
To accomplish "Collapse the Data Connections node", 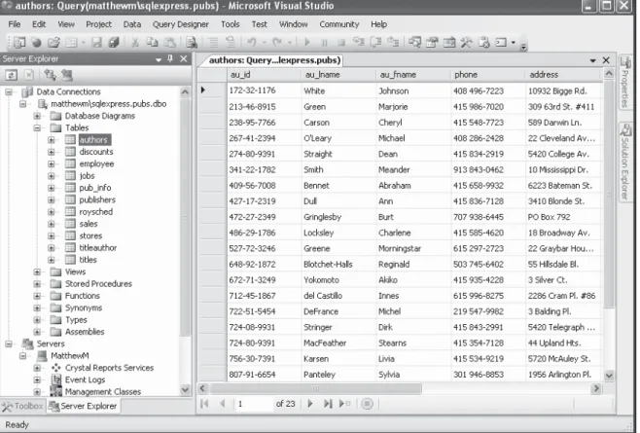I will point(9,91).
